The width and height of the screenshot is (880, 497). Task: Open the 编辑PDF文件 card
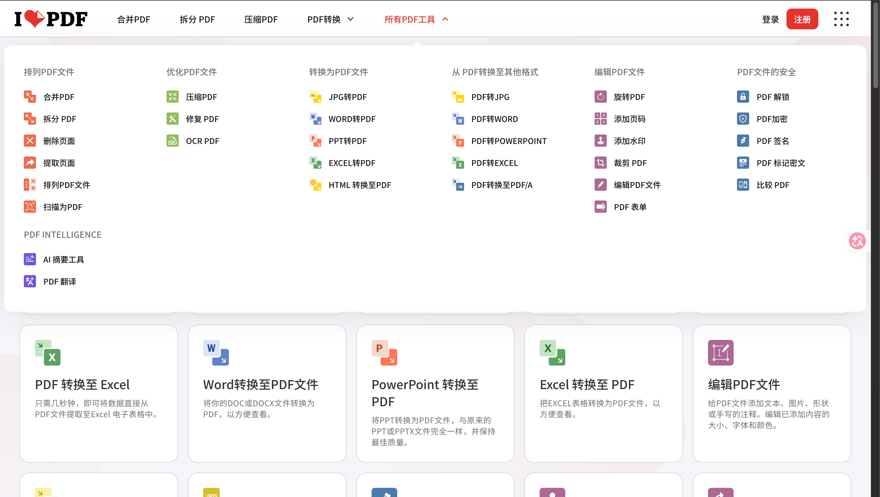pos(772,393)
